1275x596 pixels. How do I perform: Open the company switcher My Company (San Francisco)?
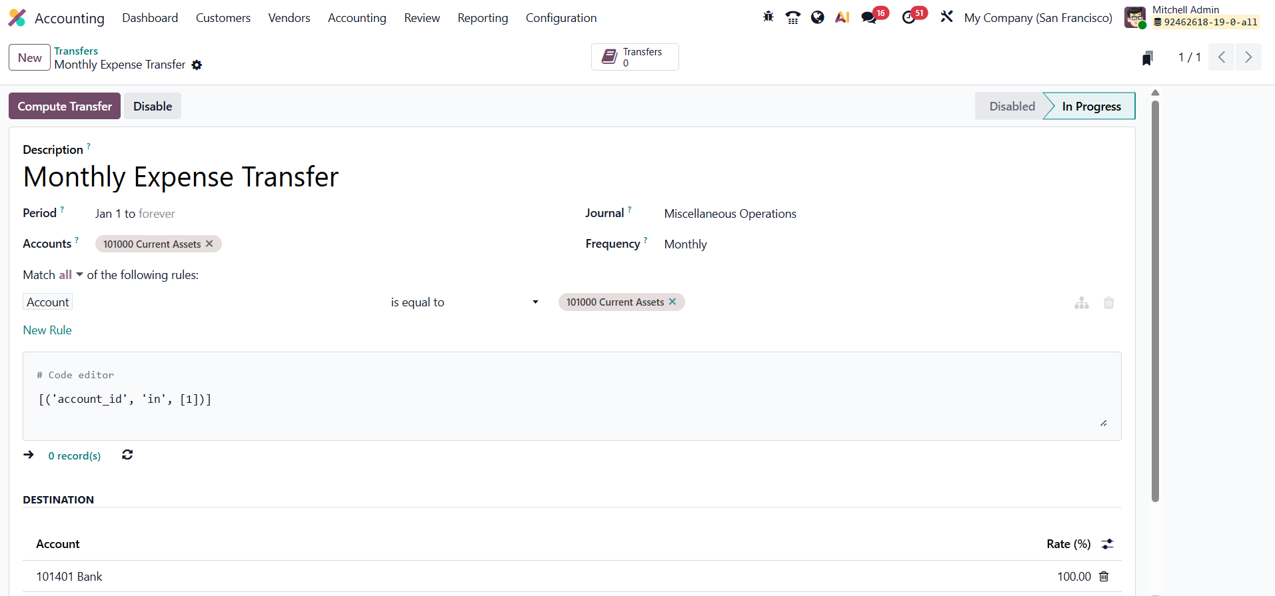pyautogui.click(x=1038, y=18)
